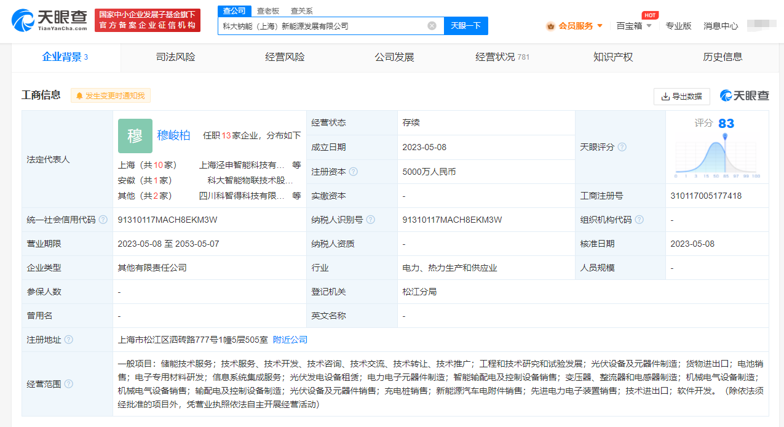Click the 导出数据 export button
The width and height of the screenshot is (784, 427).
coord(681,97)
